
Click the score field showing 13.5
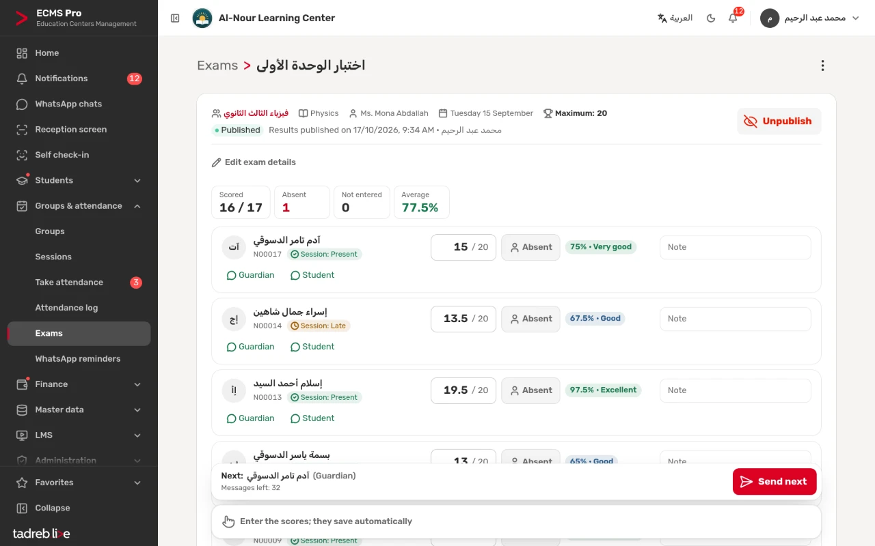[x=463, y=319]
